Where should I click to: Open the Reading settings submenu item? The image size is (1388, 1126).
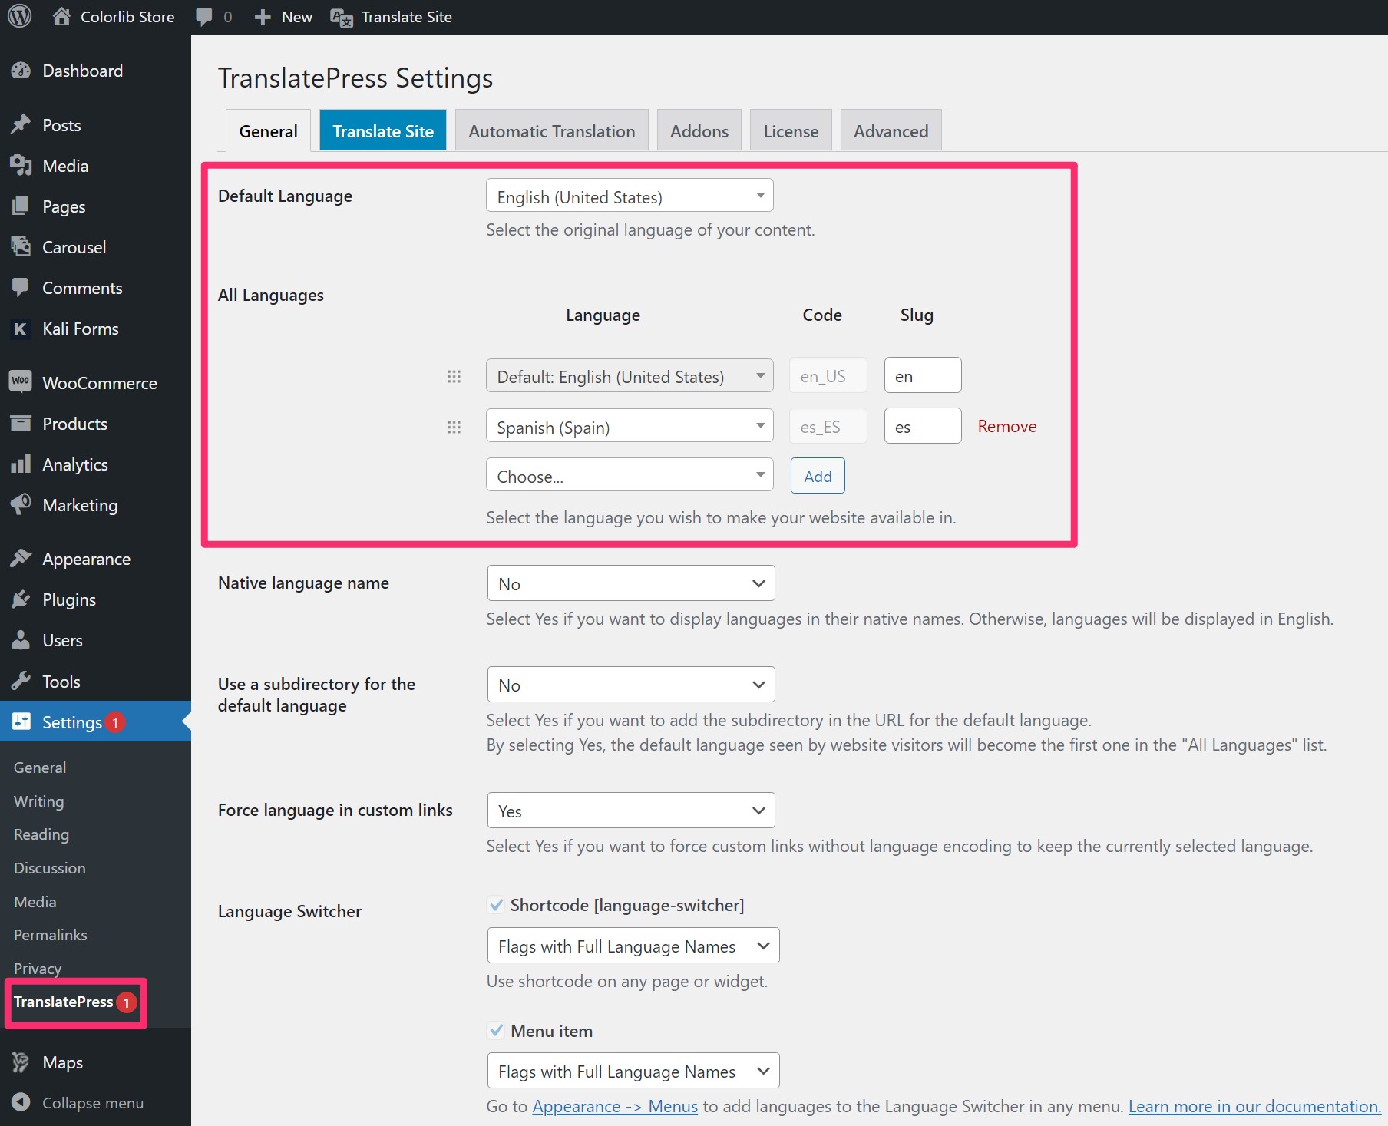click(x=41, y=834)
